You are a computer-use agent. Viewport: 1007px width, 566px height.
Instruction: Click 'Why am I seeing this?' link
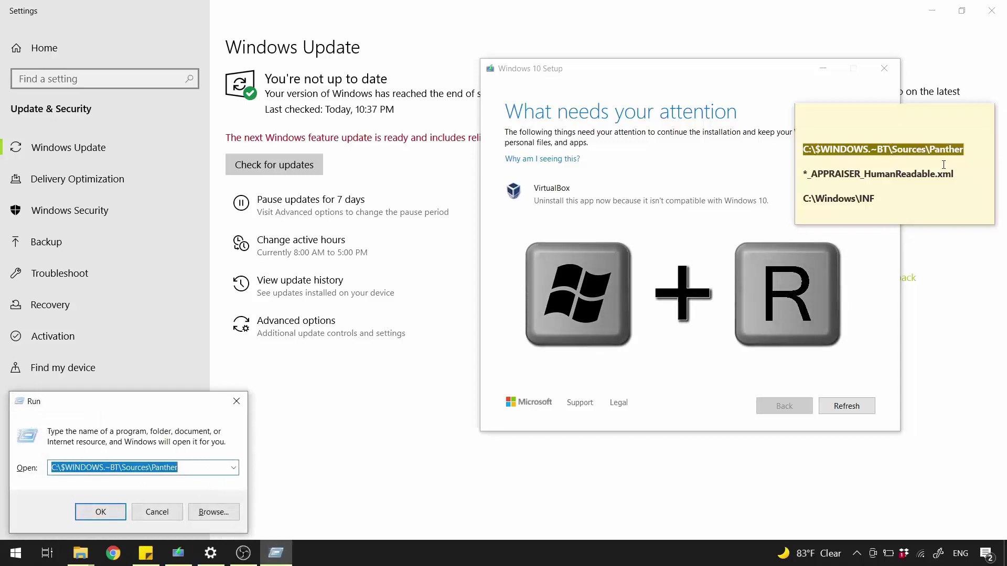click(542, 159)
